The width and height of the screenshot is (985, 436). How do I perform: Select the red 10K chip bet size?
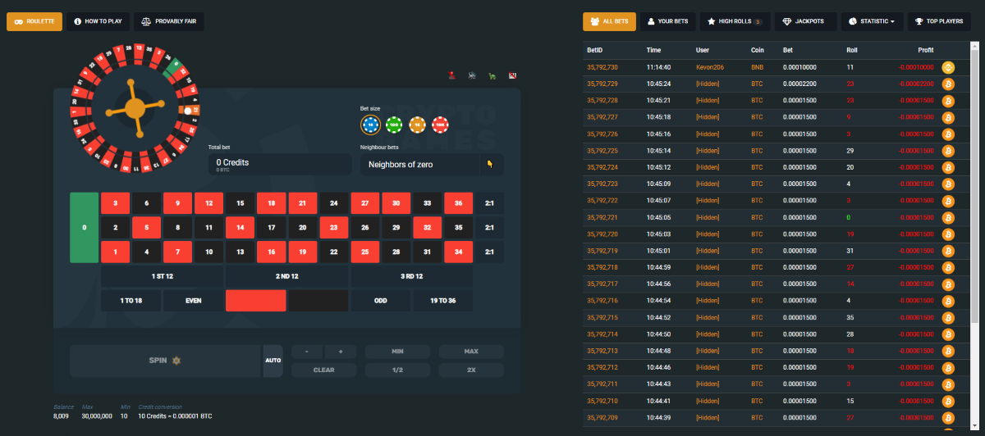[x=441, y=125]
